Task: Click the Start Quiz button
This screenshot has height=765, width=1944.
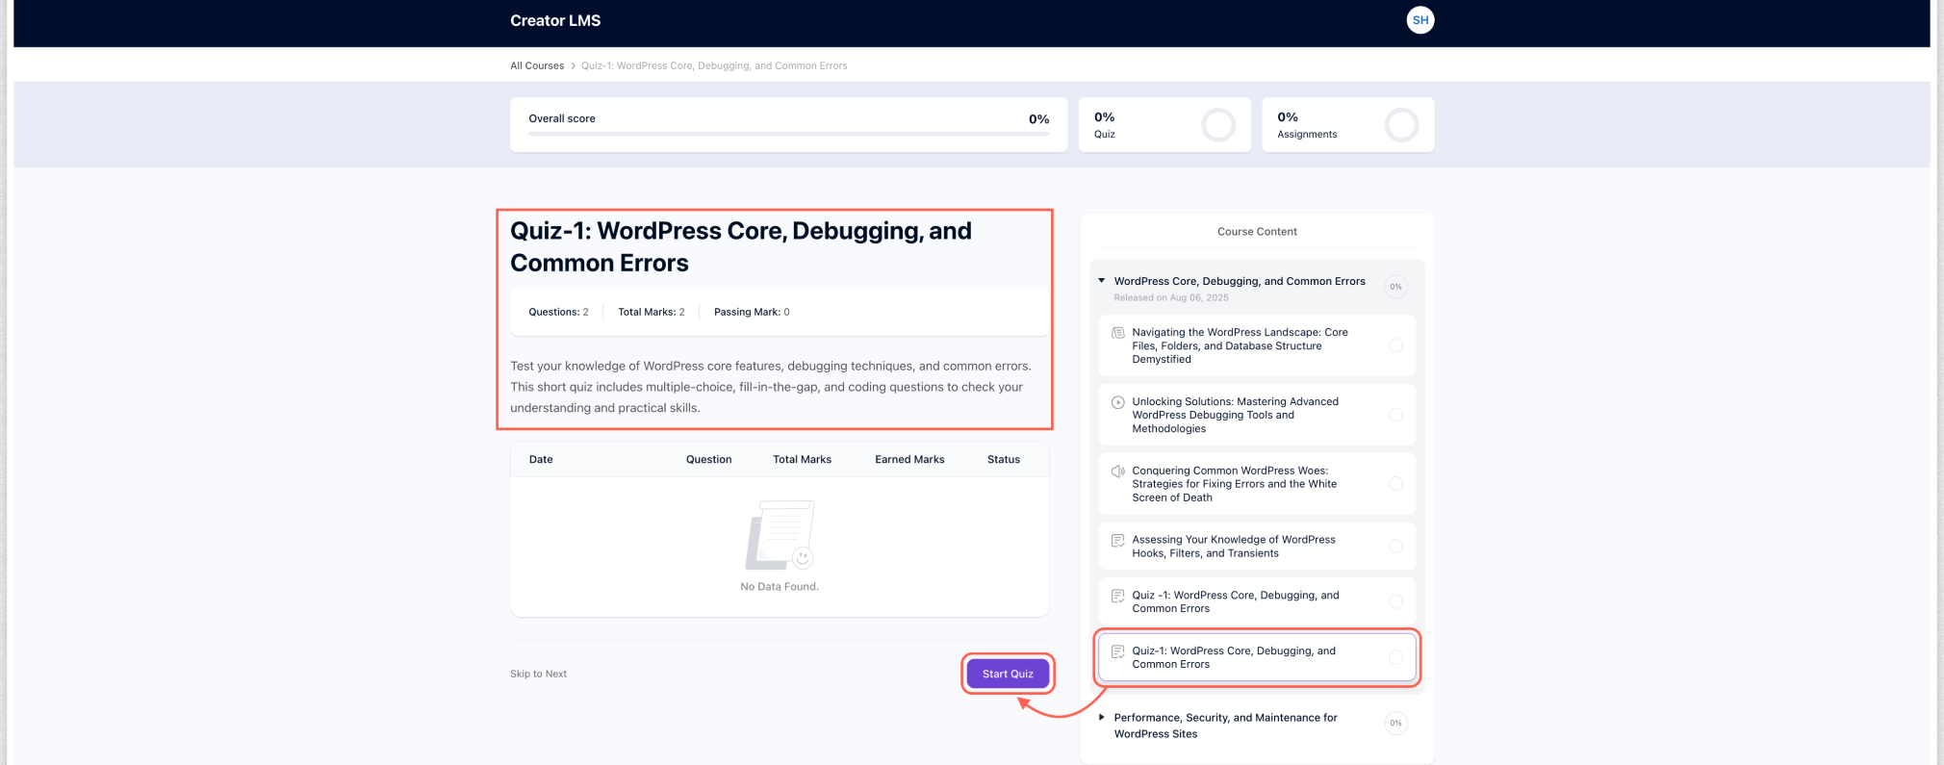Action: 1008,674
